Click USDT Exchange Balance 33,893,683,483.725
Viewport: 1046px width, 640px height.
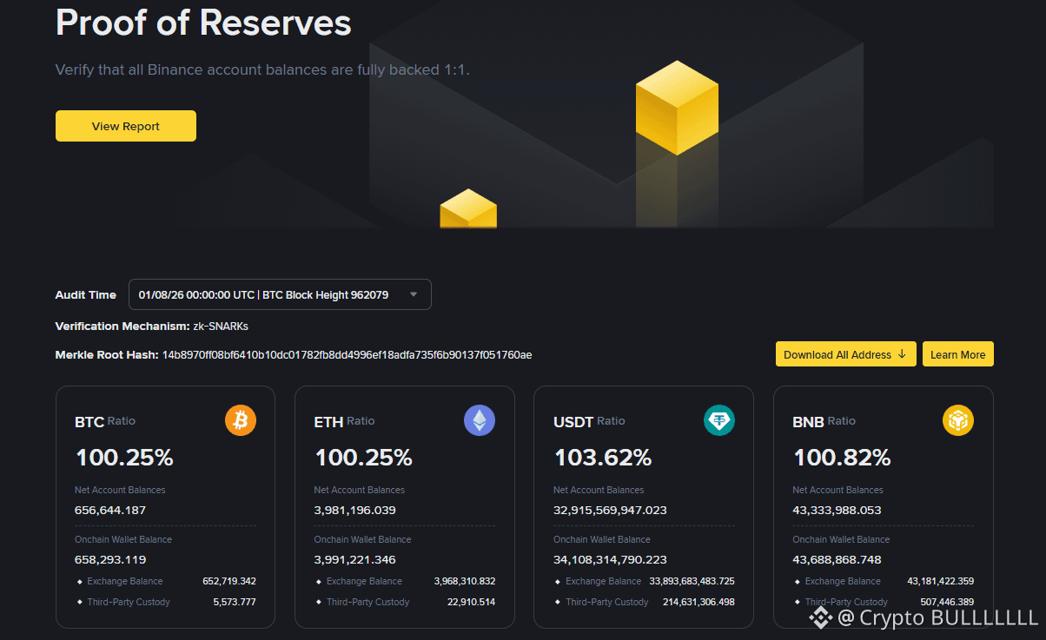(692, 581)
